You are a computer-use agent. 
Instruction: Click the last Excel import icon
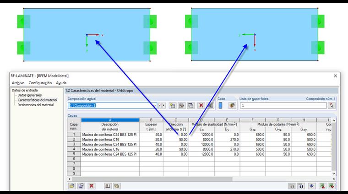[332, 186]
